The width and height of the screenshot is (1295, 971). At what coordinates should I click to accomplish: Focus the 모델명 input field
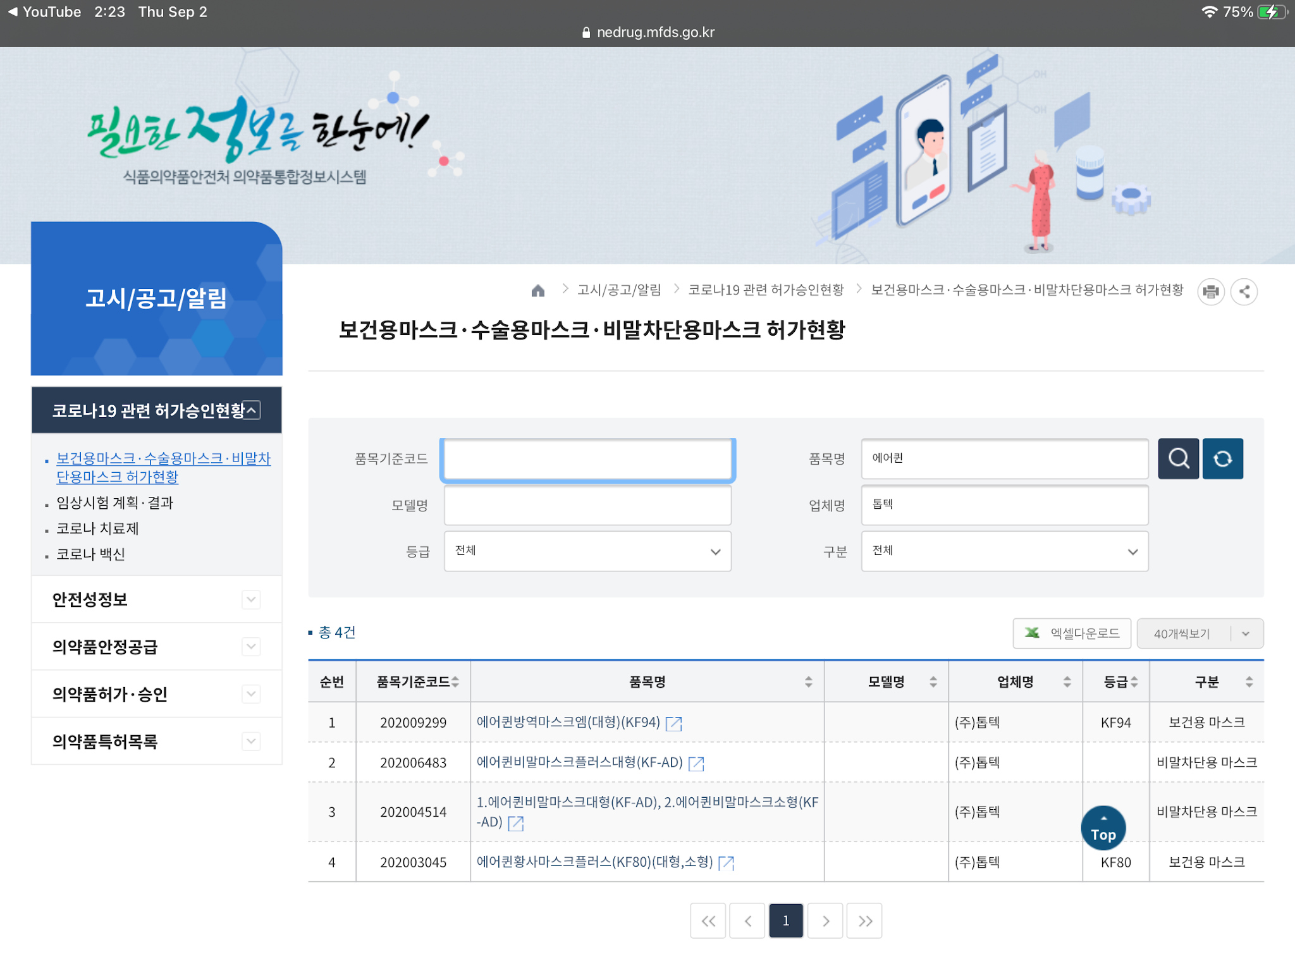(588, 505)
